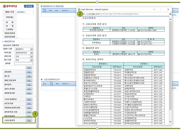The width and height of the screenshot is (181, 133).
Task: Click the up arrow of the popup scrollbar
Action: [170, 19]
